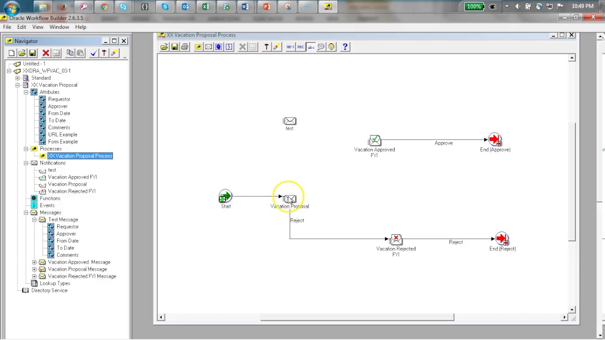Select Directory Service in the Navigator tree
Viewport: 605px width, 340px height.
(49, 290)
